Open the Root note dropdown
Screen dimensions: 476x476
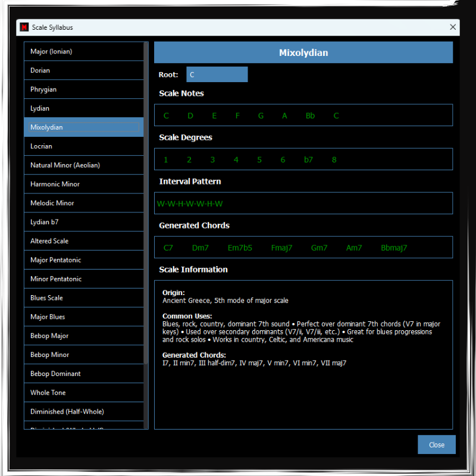(x=217, y=74)
